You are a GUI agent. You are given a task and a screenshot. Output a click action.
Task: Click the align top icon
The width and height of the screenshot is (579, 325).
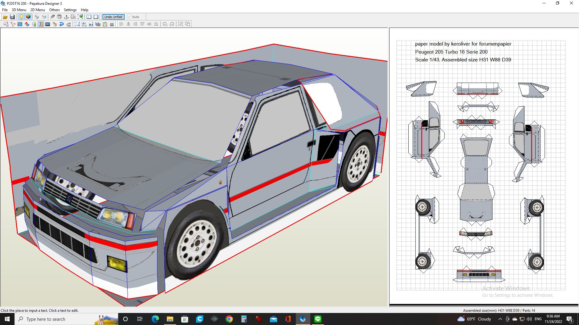click(x=142, y=24)
